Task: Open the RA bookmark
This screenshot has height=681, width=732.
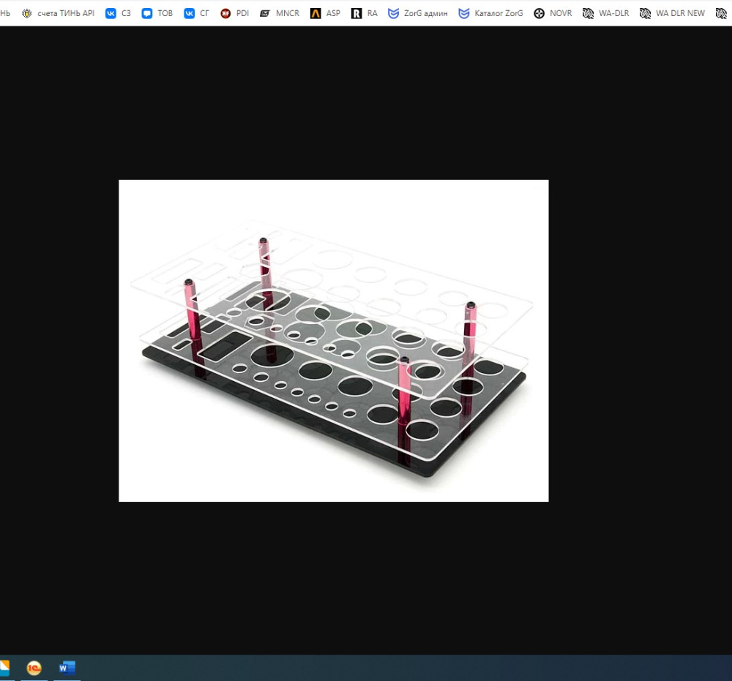Action: [364, 13]
